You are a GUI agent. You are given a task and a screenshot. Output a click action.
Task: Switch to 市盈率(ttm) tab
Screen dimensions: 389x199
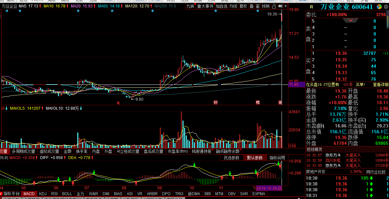(178, 151)
